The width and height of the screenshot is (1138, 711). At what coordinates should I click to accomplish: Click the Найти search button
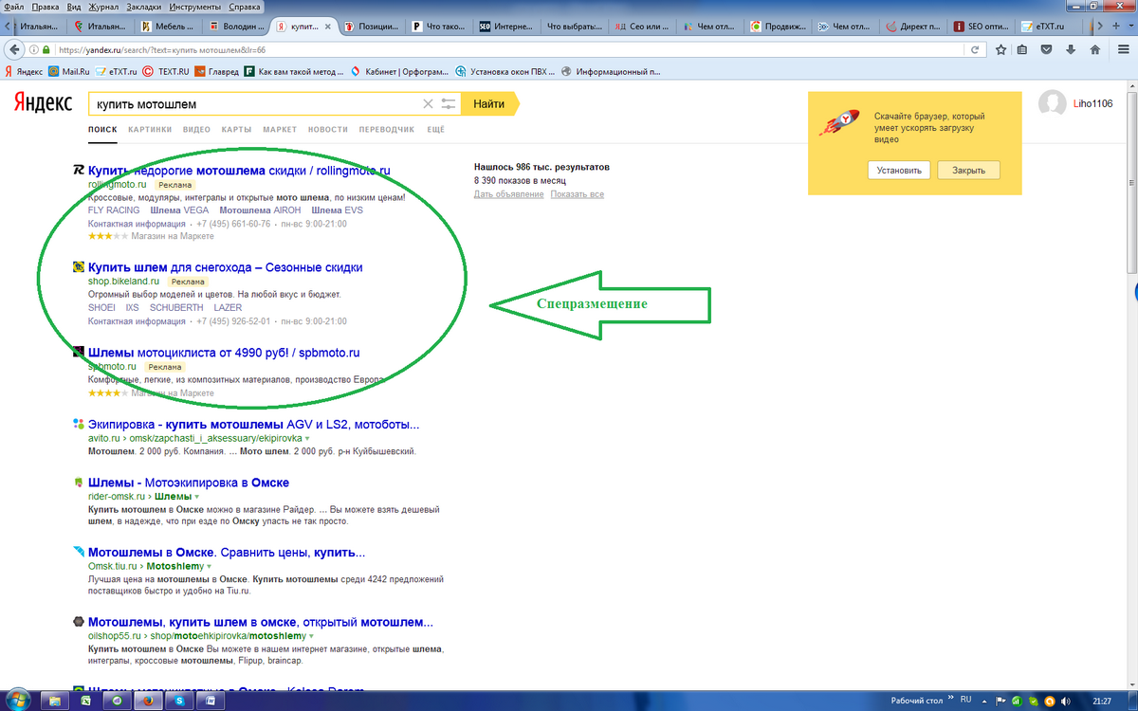coord(489,104)
